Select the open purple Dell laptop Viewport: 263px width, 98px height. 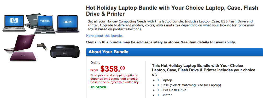[x=20, y=43]
